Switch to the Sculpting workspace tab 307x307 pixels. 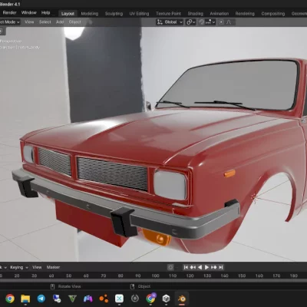tap(114, 14)
